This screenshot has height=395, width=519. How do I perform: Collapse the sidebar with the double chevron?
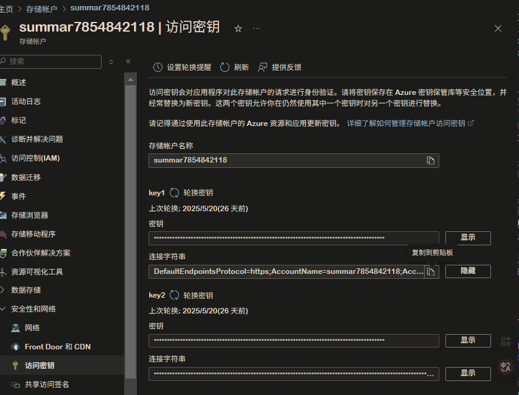point(128,61)
